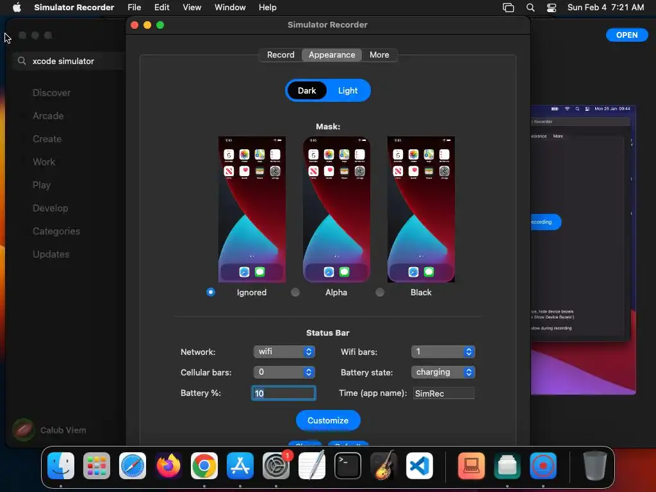Open Work in App Store sidebar
The height and width of the screenshot is (492, 656).
tap(44, 162)
